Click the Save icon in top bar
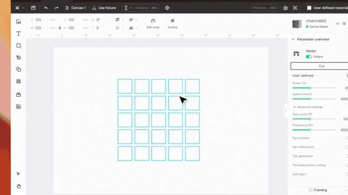Viewport: 348px width, 195px height. [x=33, y=8]
